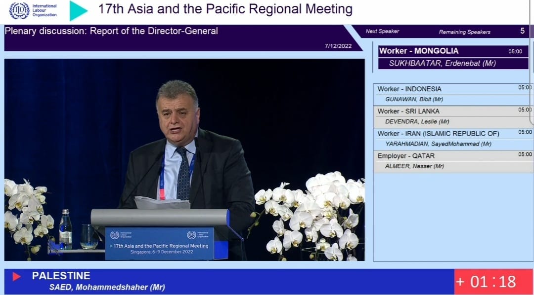
Task: Click speaker name SAED, Mohammedshaher (Mr)
Action: pyautogui.click(x=107, y=288)
